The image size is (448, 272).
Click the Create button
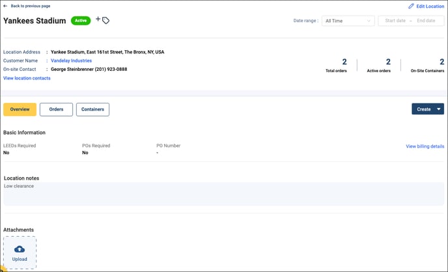423,109
